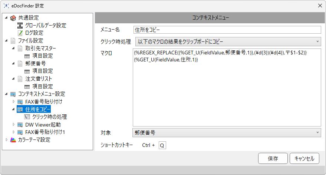Click the カラーテーマ設定 rainbow icon
Screen dimensions: 326x175
13,140
